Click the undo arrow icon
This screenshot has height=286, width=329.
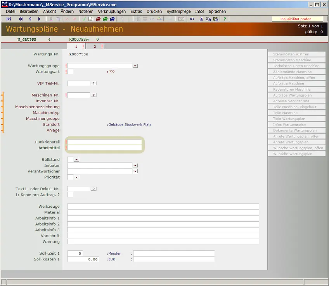pos(192,19)
